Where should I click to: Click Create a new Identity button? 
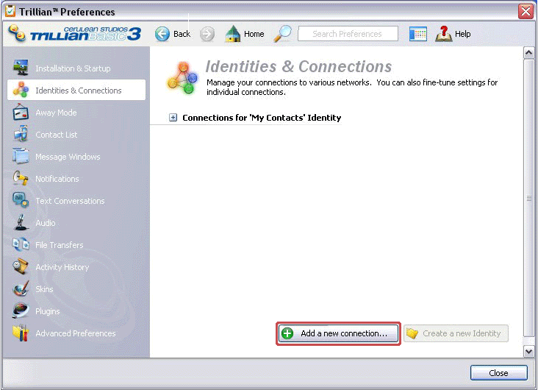456,333
